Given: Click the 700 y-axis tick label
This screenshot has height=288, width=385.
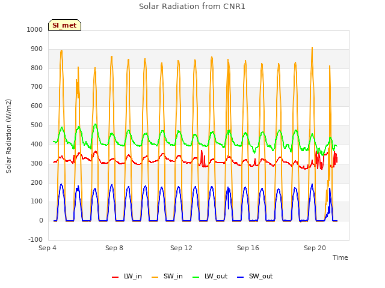Looking at the screenshot, I should click(x=37, y=86).
